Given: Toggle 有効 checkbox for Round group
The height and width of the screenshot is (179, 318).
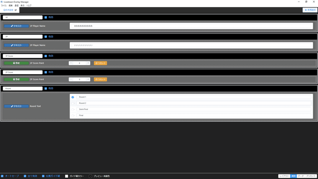Looking at the screenshot, I should (46, 88).
